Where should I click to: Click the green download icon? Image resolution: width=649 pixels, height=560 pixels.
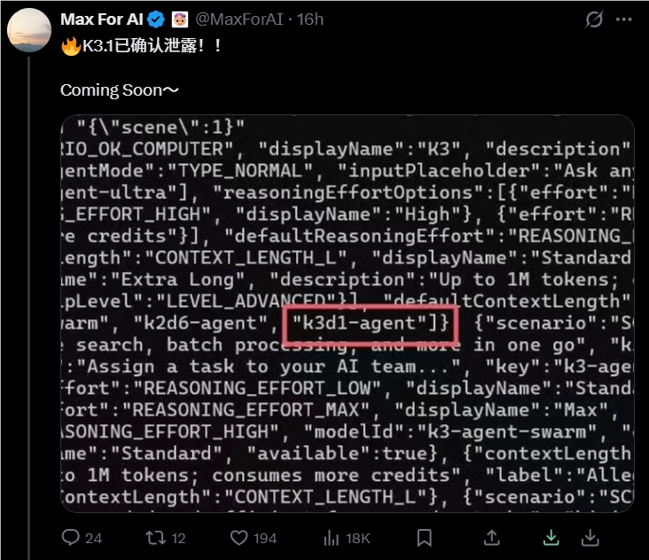click(x=551, y=538)
